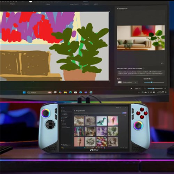The height and width of the screenshot is (174, 174).
Task: Click the Cocreator prompt description text box
Action: coord(141,73)
